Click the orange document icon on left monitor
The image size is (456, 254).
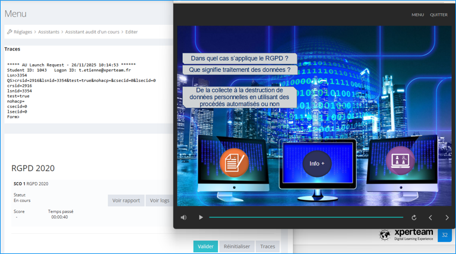tap(234, 162)
